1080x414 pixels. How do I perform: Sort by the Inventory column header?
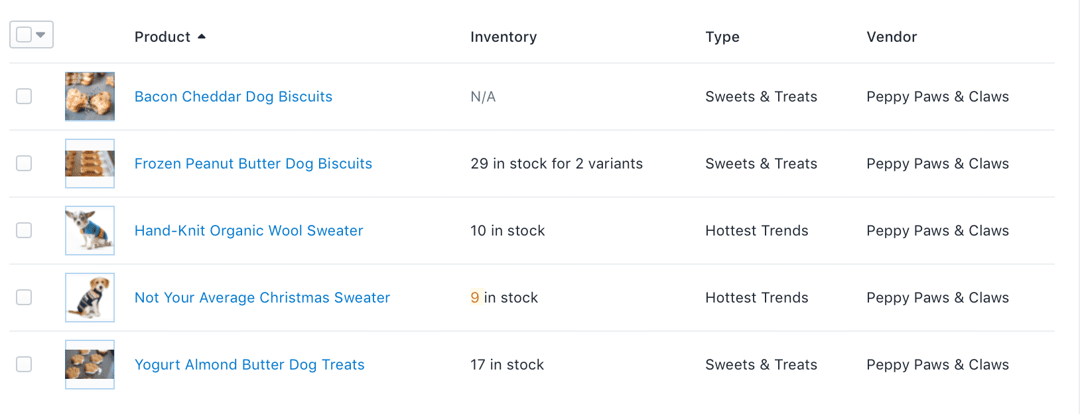504,37
